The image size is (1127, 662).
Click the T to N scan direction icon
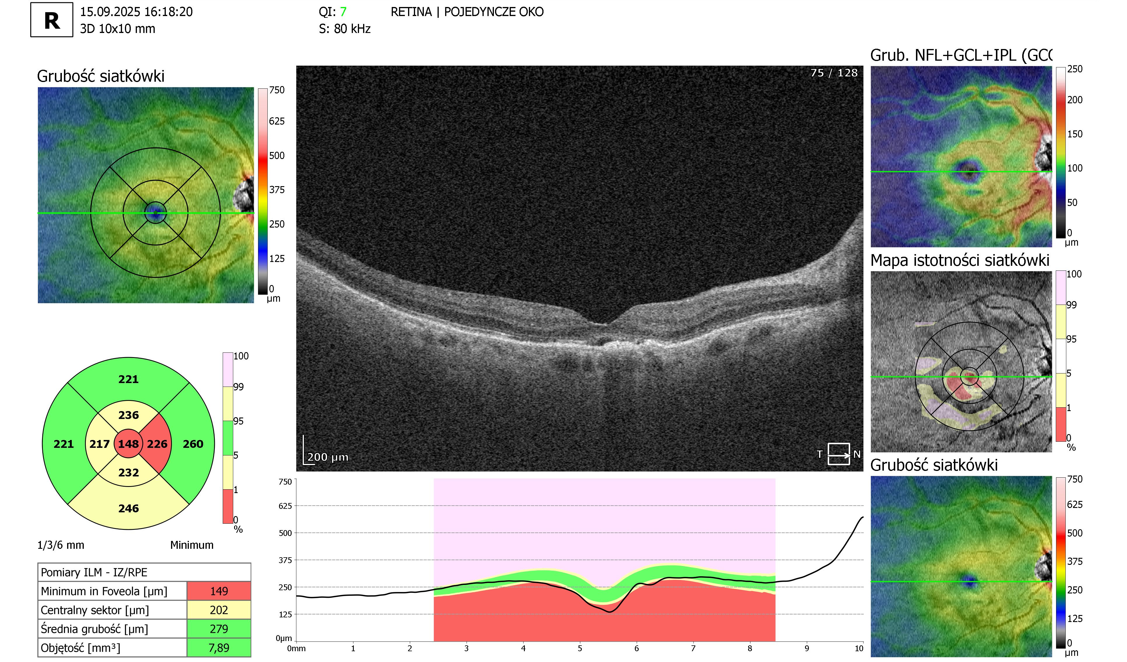(838, 454)
